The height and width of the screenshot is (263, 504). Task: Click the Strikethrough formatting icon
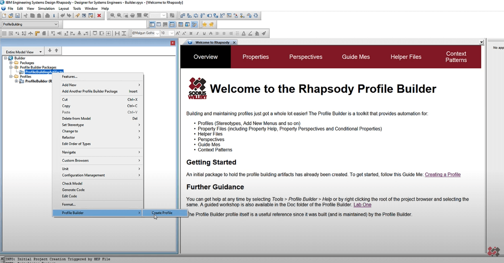pos(211,33)
